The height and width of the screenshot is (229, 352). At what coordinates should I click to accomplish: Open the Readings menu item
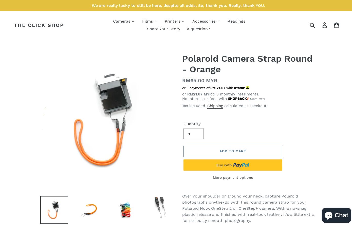pos(236,21)
